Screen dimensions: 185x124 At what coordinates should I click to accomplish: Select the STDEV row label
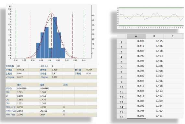[x=9, y=89]
